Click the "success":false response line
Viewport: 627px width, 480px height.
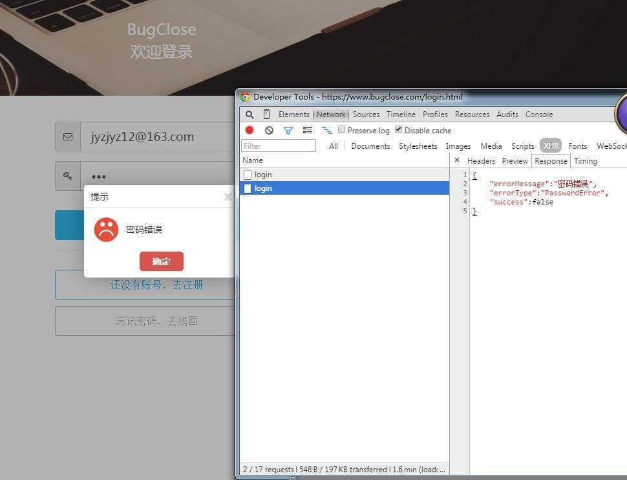[522, 202]
